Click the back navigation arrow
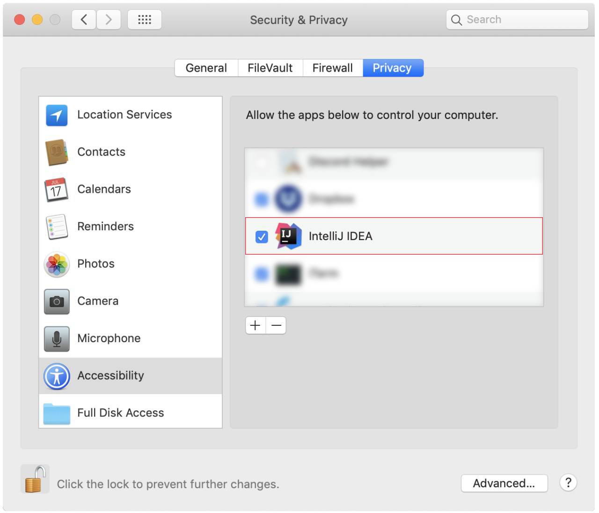The width and height of the screenshot is (599, 513). (83, 19)
